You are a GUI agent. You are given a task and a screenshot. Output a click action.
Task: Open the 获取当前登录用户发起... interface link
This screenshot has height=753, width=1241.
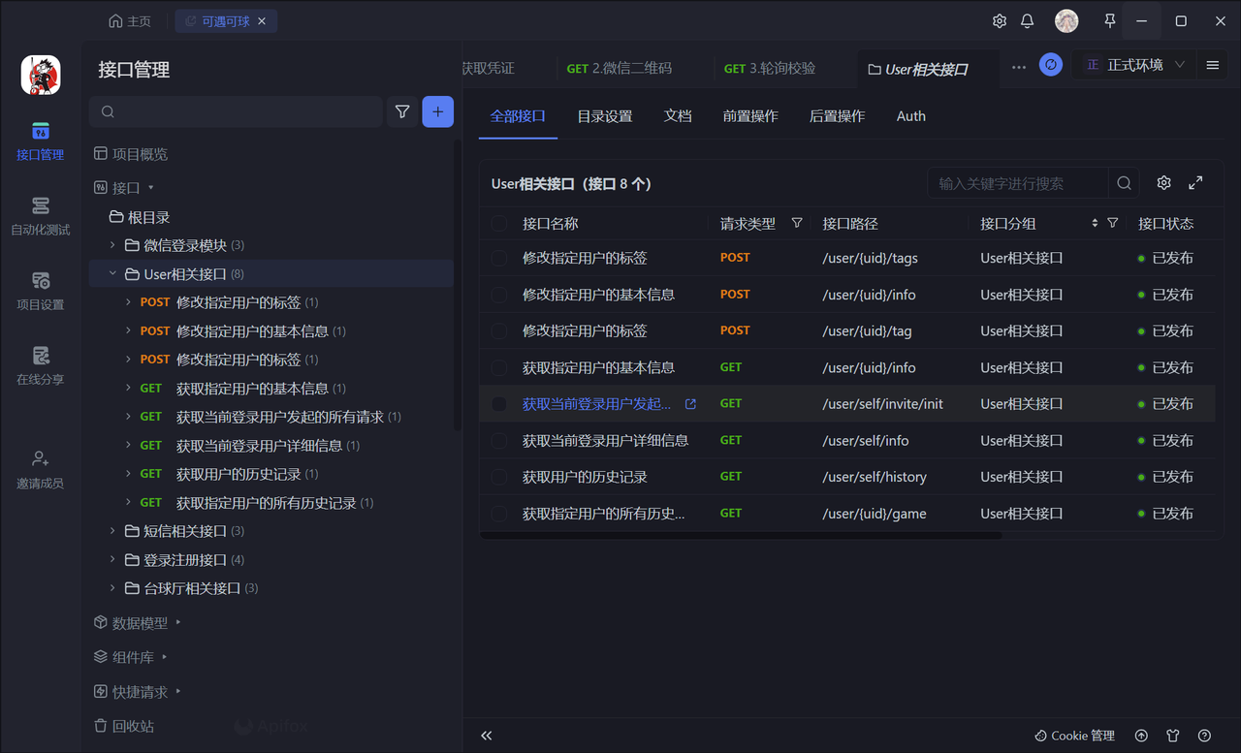coord(596,404)
